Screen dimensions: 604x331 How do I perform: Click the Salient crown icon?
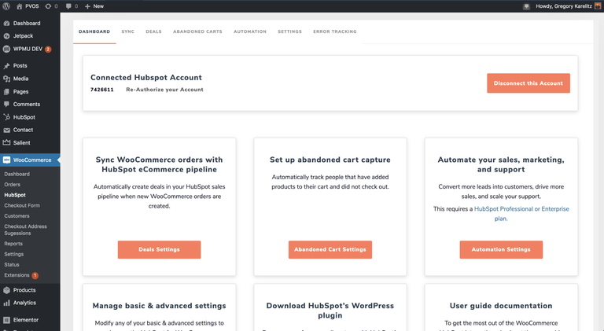click(6, 142)
